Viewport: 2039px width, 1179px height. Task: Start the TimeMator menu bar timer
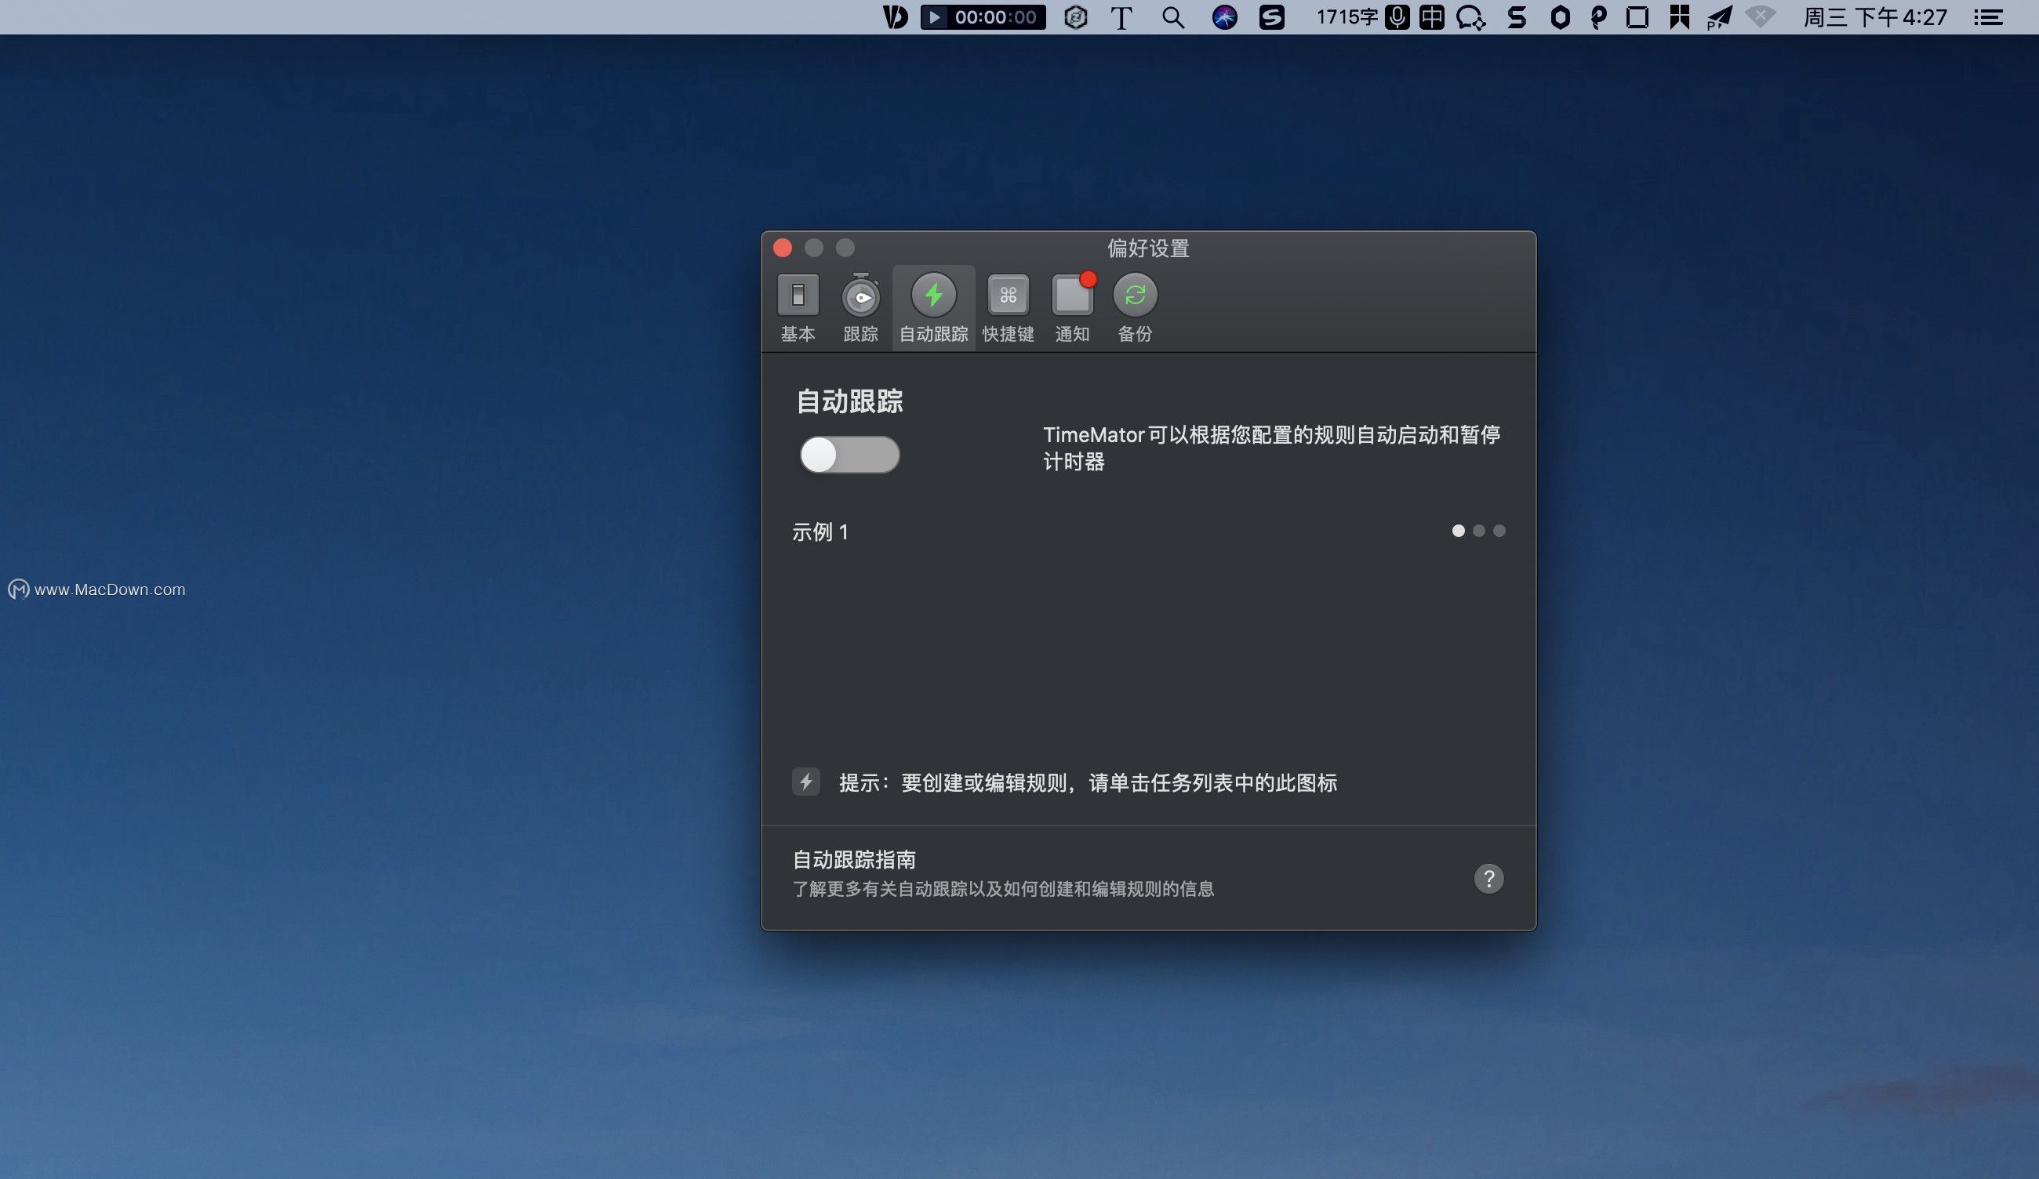935,17
